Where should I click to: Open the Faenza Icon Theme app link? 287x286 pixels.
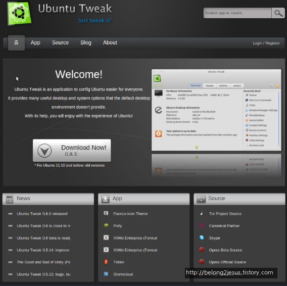click(x=130, y=214)
